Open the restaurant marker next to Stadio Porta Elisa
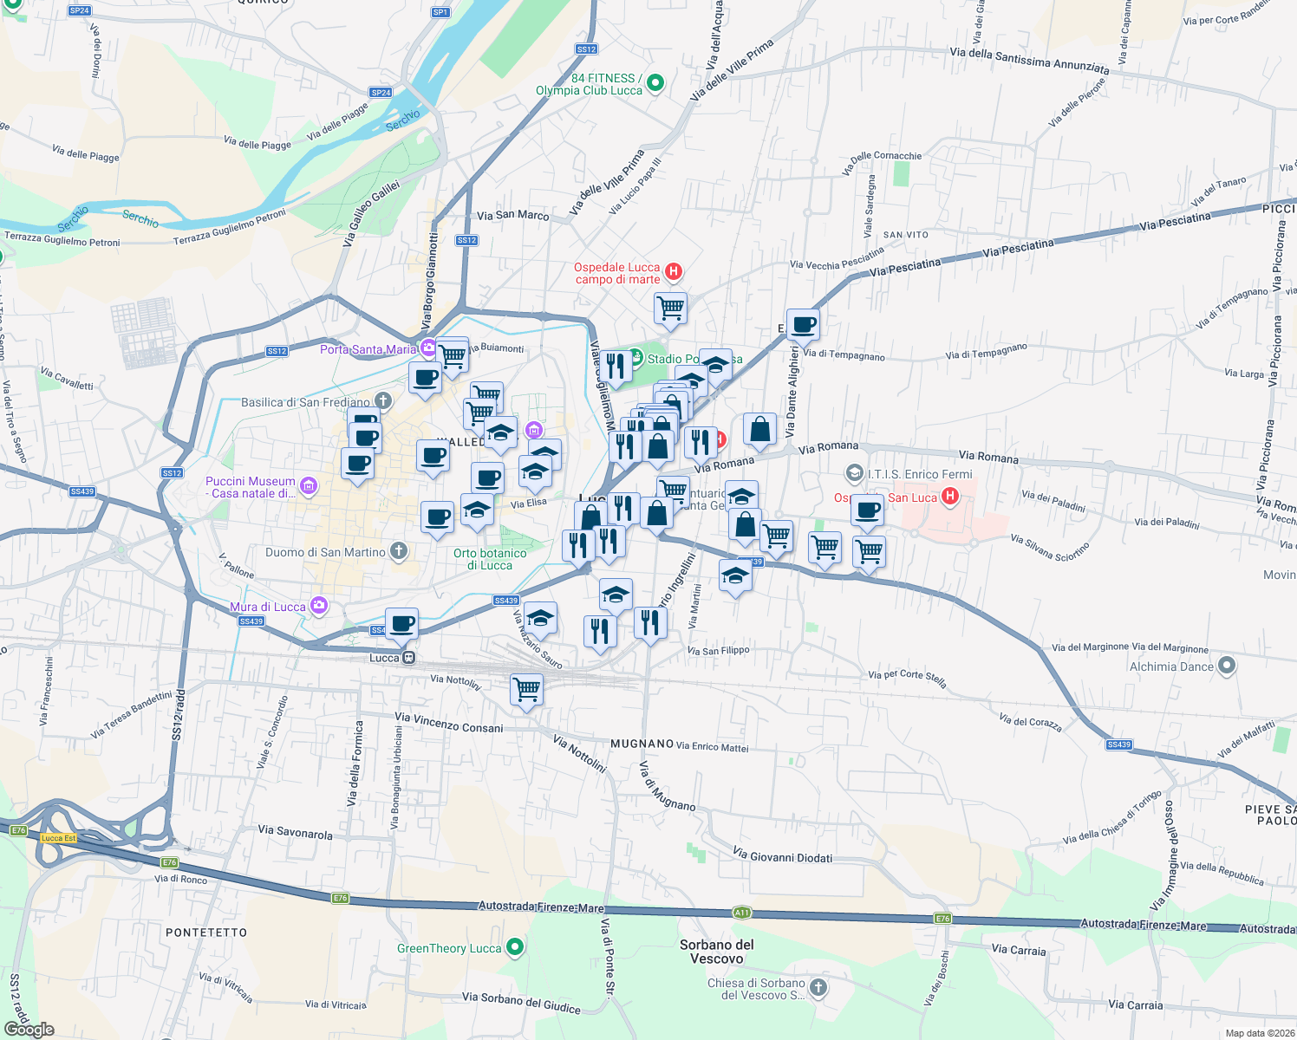This screenshot has height=1040, width=1297. coord(616,367)
